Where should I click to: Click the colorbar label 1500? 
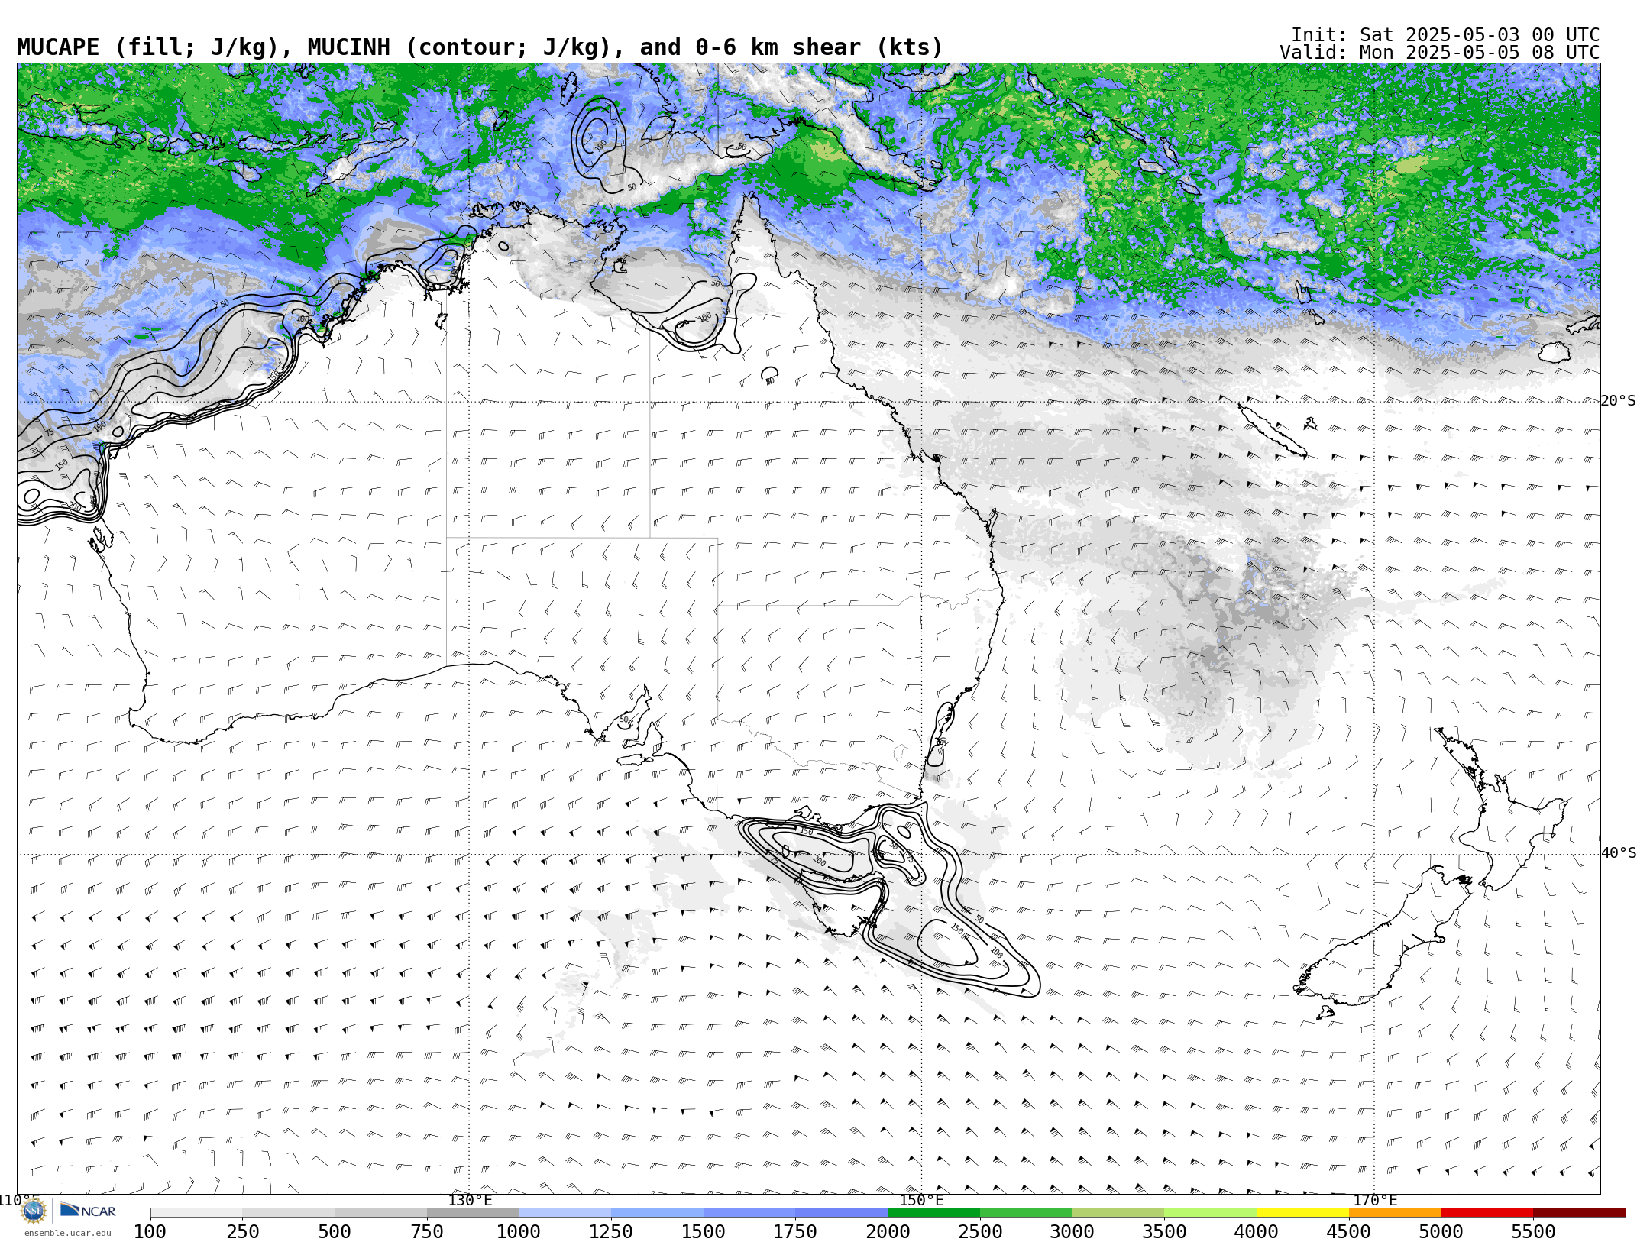tap(704, 1232)
